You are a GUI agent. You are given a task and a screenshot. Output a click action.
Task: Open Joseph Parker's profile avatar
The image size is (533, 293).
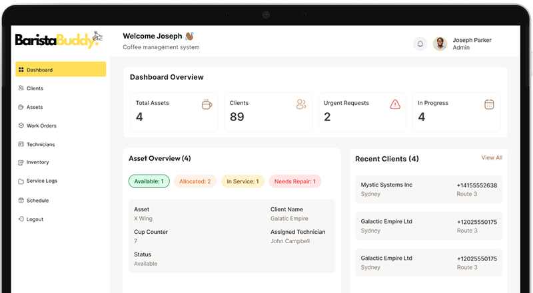coord(440,44)
